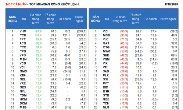Click the SSI stock code
The height and width of the screenshot is (110, 183).
pos(105,79)
